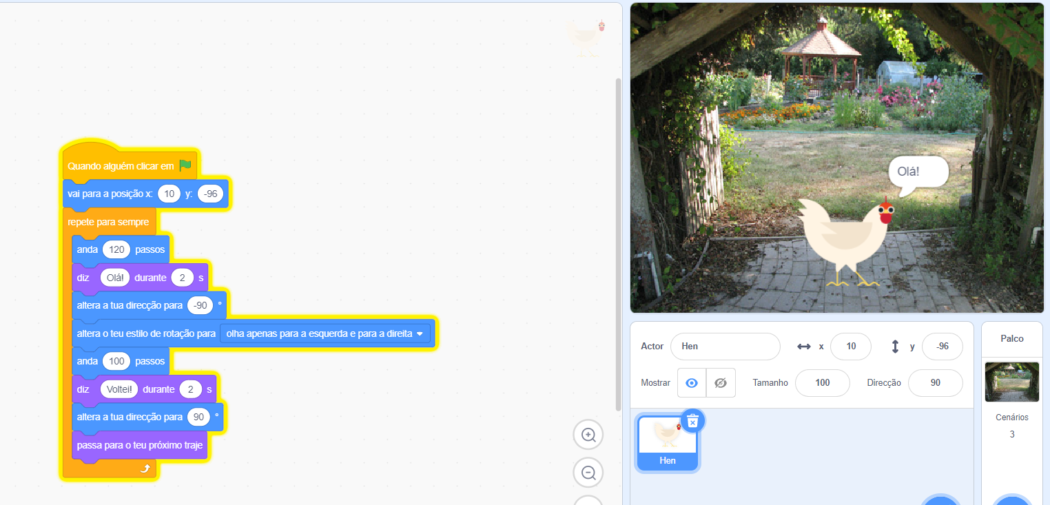Delete the Hen sprite with trash icon
The width and height of the screenshot is (1050, 505).
693,420
